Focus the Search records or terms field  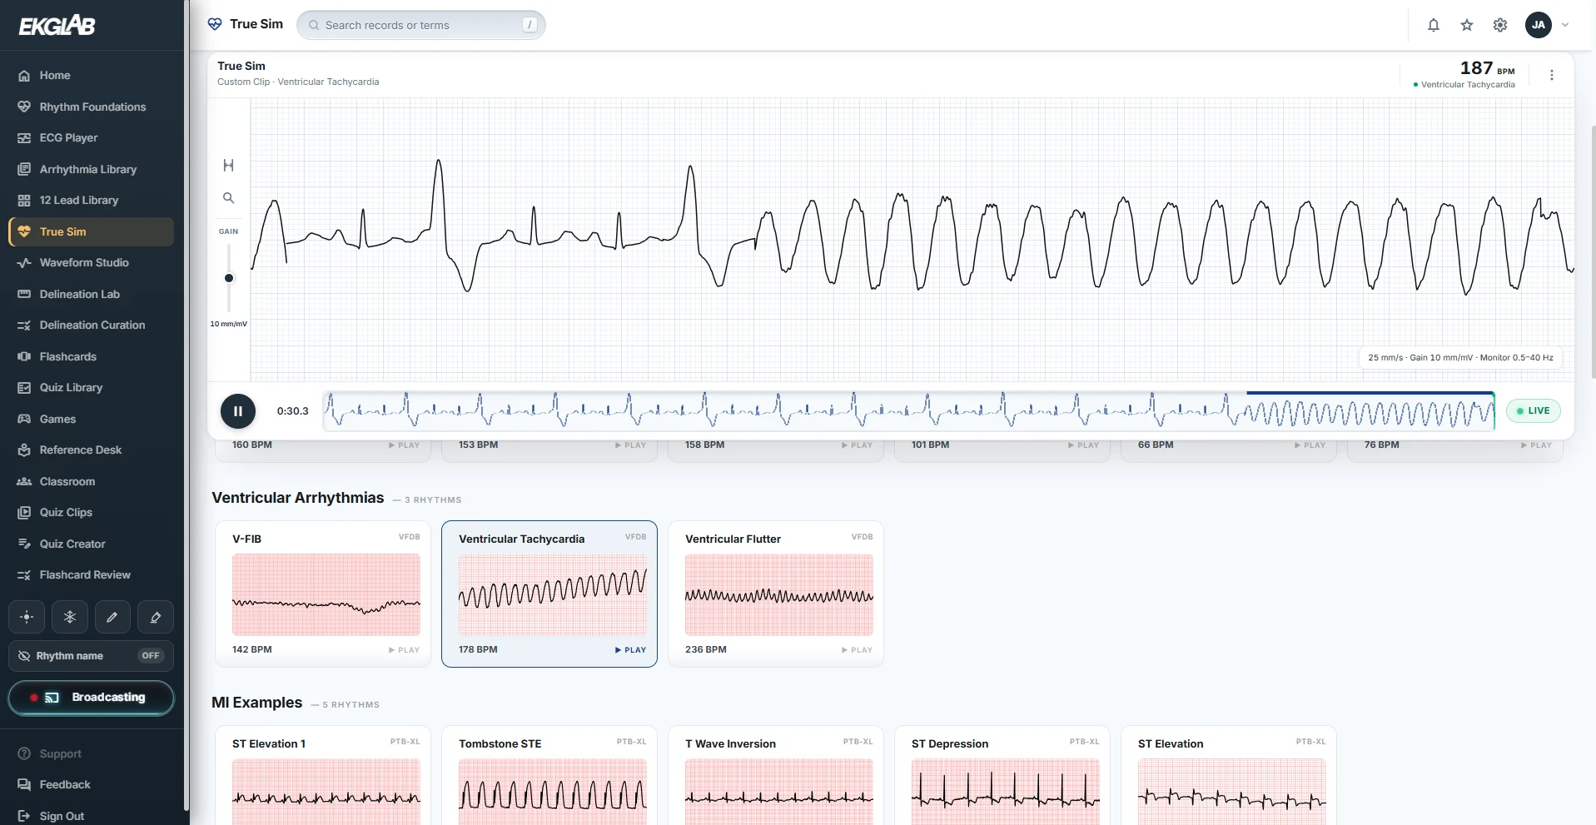(x=421, y=25)
